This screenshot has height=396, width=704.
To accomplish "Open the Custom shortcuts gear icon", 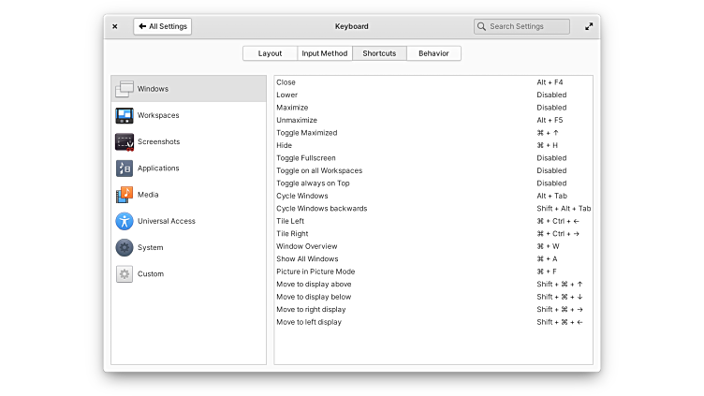I will point(125,274).
